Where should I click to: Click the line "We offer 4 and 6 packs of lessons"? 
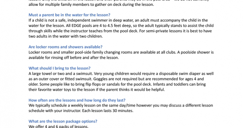click(59, 126)
